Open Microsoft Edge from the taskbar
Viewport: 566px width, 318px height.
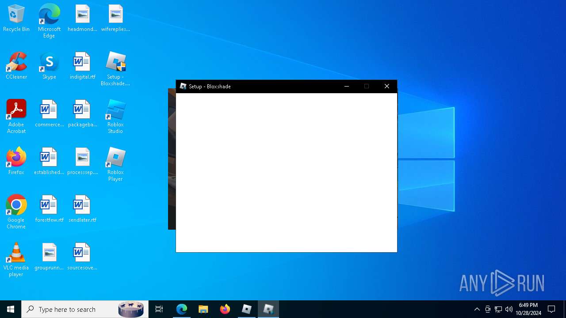click(x=182, y=309)
